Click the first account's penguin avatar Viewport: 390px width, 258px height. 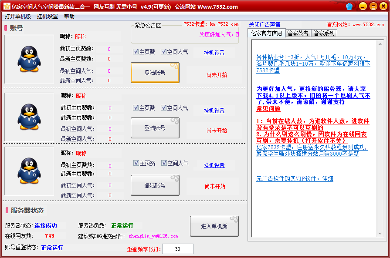pyautogui.click(x=29, y=59)
